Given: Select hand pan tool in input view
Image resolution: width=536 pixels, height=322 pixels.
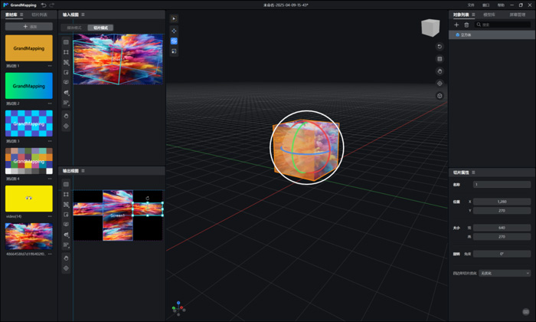Looking at the screenshot, I should click(67, 116).
